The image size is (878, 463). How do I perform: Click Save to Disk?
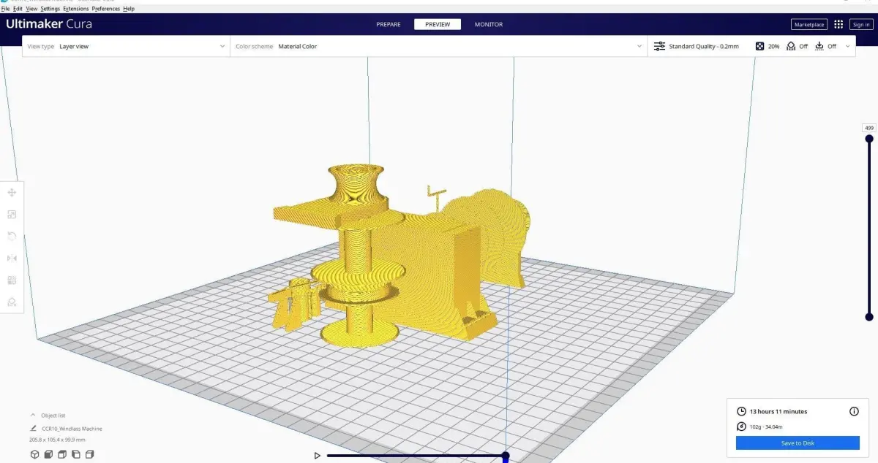coord(798,443)
